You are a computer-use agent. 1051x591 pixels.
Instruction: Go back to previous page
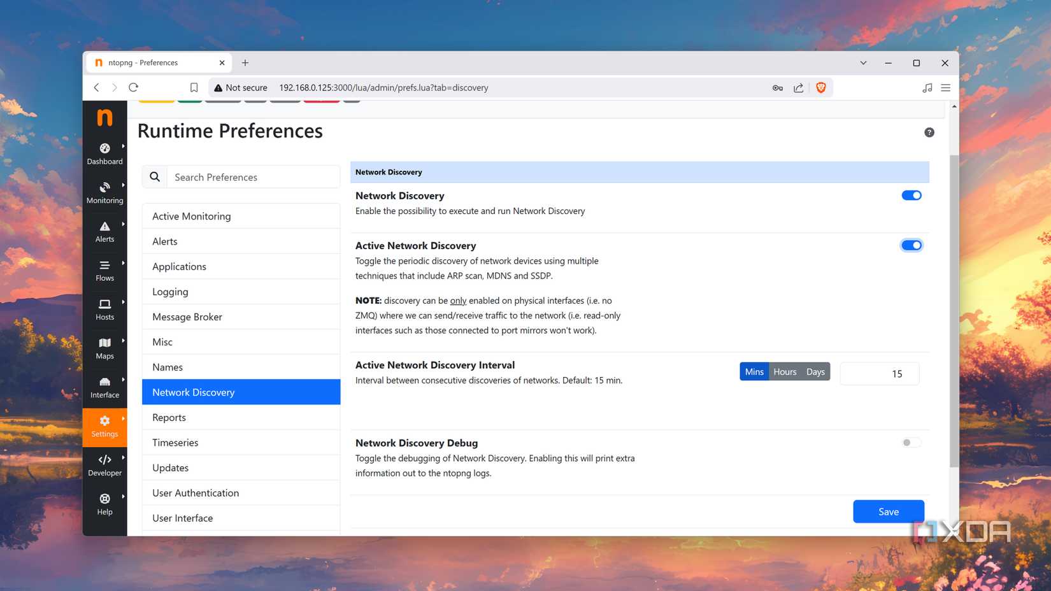[97, 87]
